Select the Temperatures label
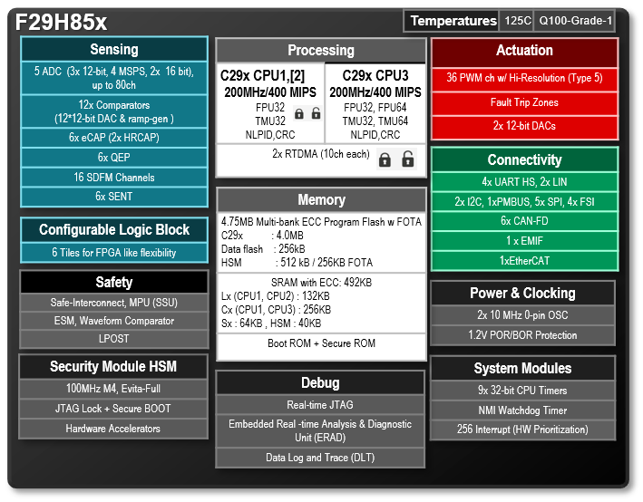Screen dimensions: 643x502 tap(453, 21)
